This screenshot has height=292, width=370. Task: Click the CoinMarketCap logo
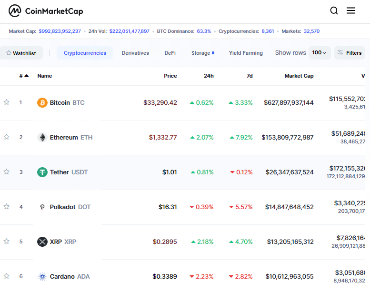pos(46,11)
